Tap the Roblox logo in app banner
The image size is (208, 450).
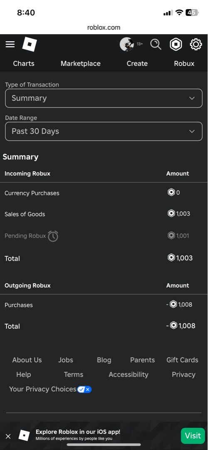click(x=24, y=436)
